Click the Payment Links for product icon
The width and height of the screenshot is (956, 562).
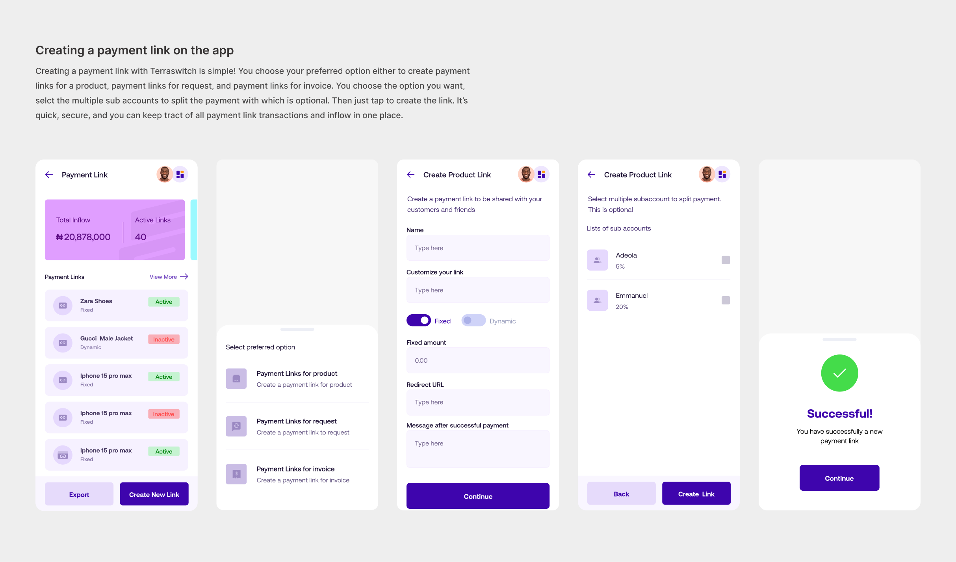click(x=236, y=378)
